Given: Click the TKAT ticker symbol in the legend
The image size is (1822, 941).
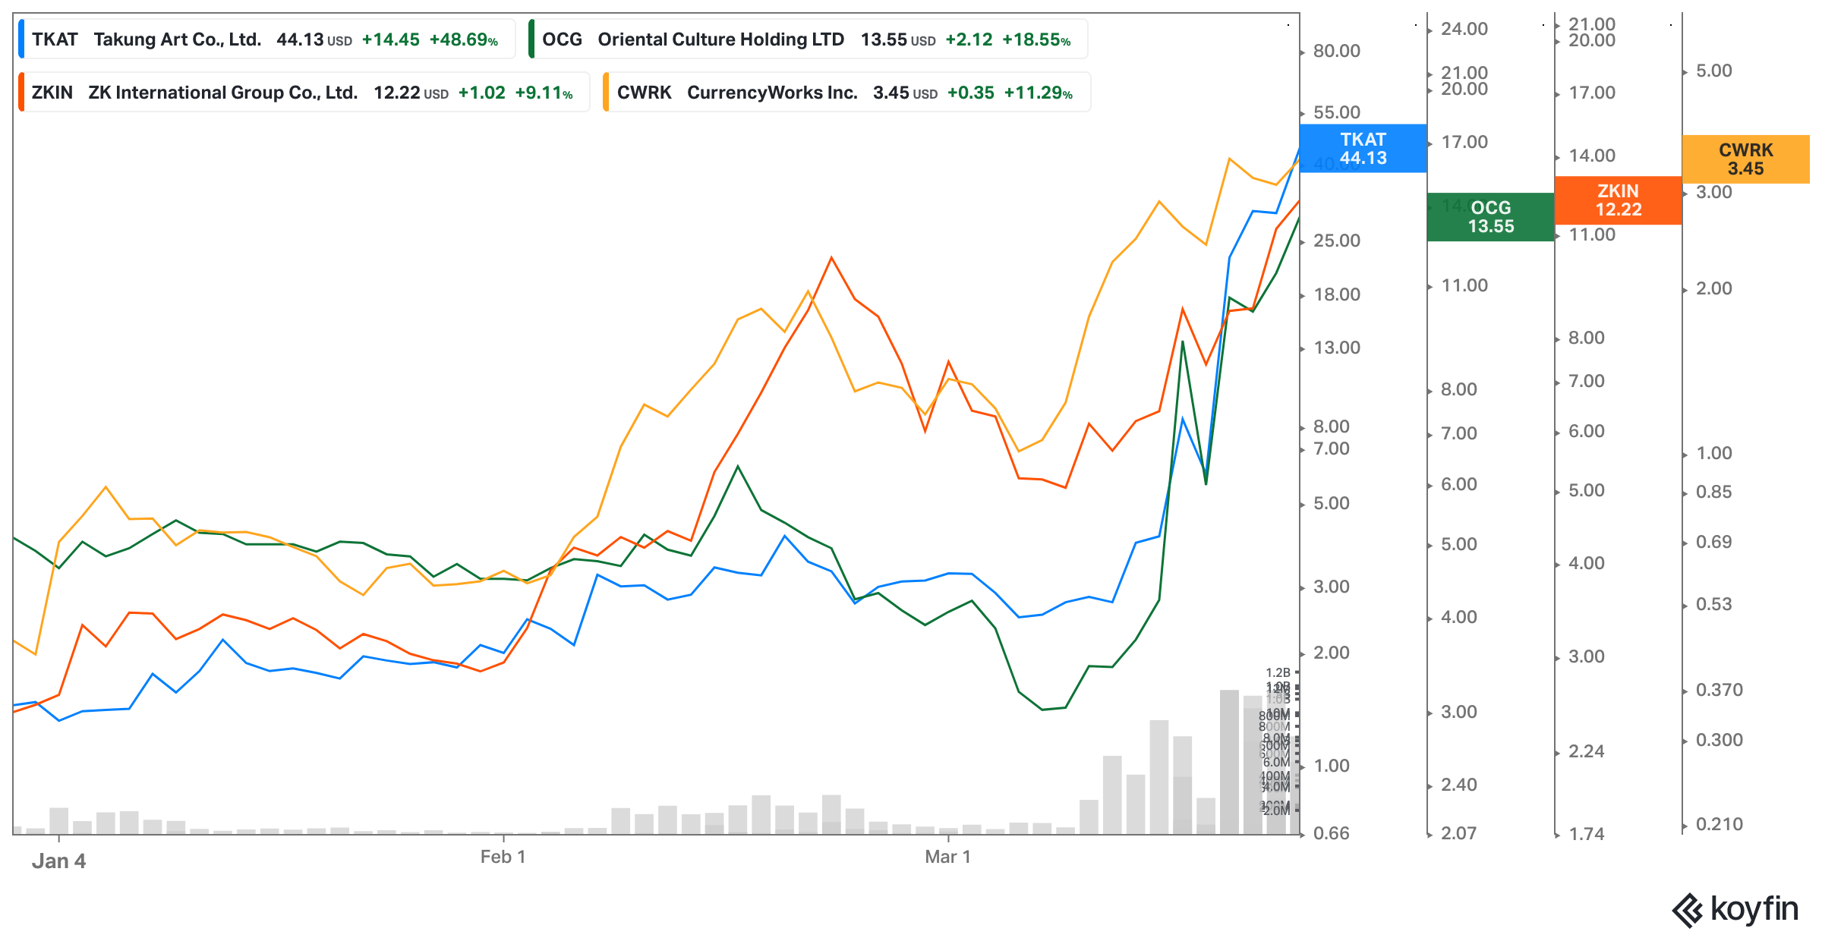Looking at the screenshot, I should coord(55,39).
